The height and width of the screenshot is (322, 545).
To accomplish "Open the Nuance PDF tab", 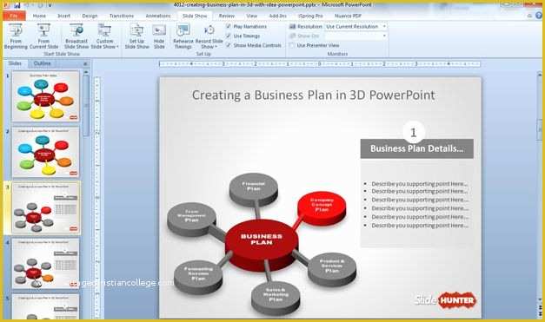I will [348, 16].
